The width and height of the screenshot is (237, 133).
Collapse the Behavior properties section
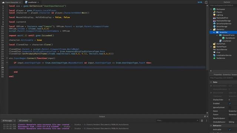[x=211, y=126]
